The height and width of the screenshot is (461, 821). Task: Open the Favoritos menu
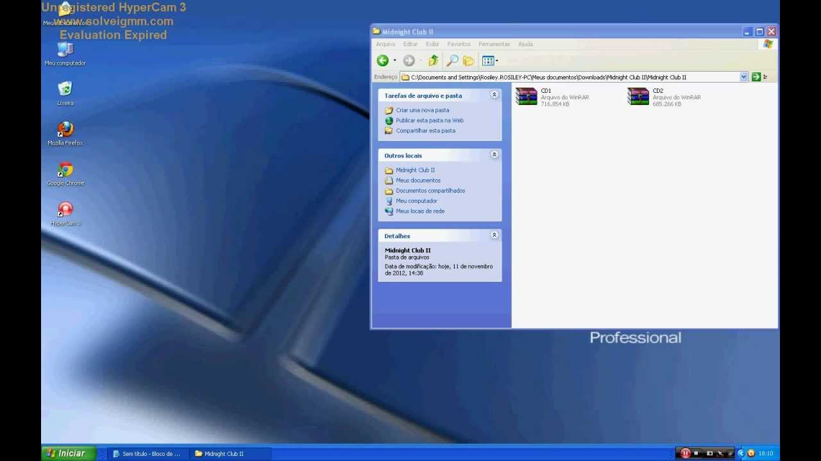459,44
